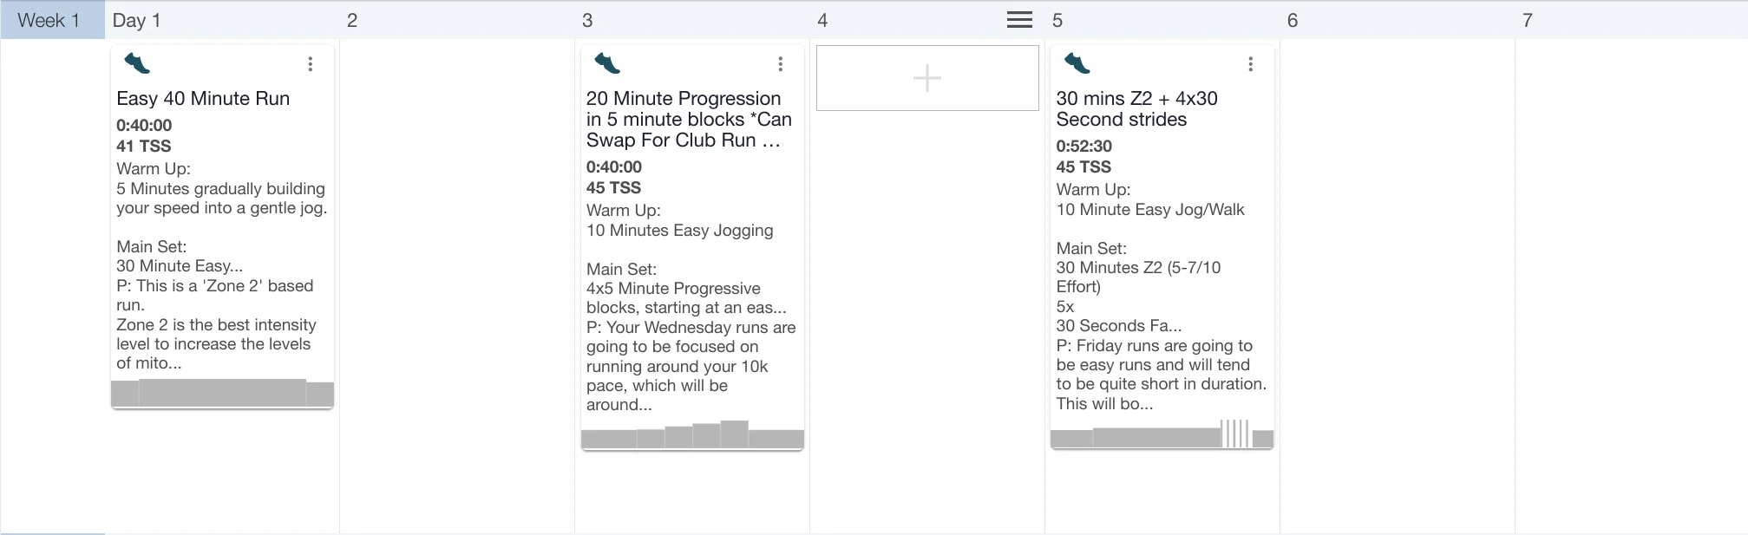Open the Easy 40 Minute Run title
1748x535 pixels.
point(203,99)
